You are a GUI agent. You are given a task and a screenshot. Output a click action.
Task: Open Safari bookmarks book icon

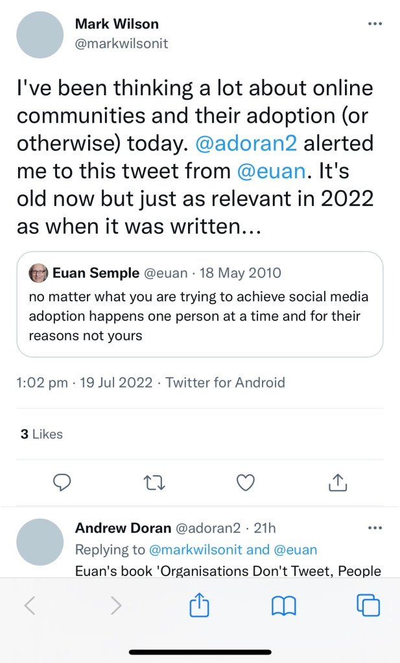pyautogui.click(x=283, y=606)
